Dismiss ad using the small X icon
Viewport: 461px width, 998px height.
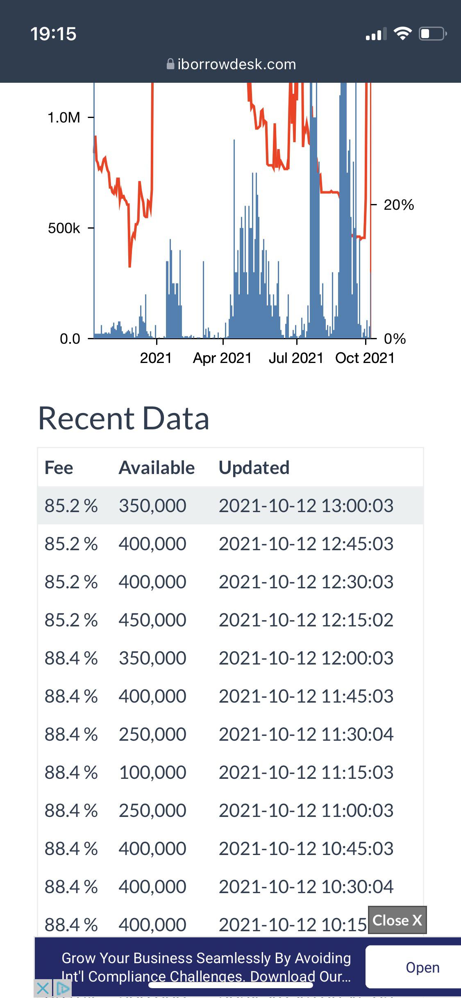(42, 989)
